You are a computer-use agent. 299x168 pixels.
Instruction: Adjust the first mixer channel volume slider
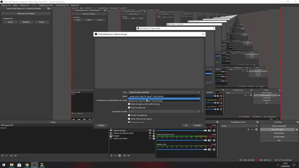(182, 131)
